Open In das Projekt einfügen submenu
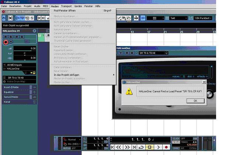Screen dimensions: 236x155 (83, 75)
